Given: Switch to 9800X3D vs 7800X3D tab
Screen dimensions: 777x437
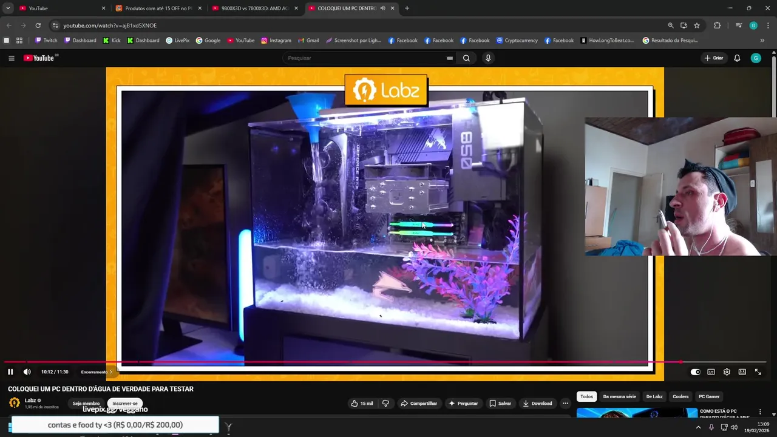Looking at the screenshot, I should (255, 8).
